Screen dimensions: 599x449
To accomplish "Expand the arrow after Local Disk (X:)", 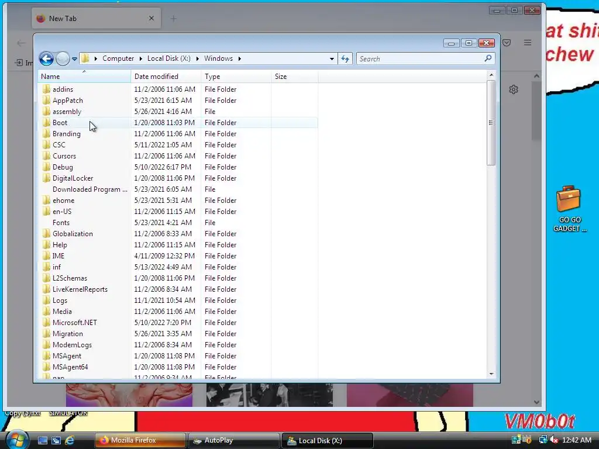I will pos(198,58).
